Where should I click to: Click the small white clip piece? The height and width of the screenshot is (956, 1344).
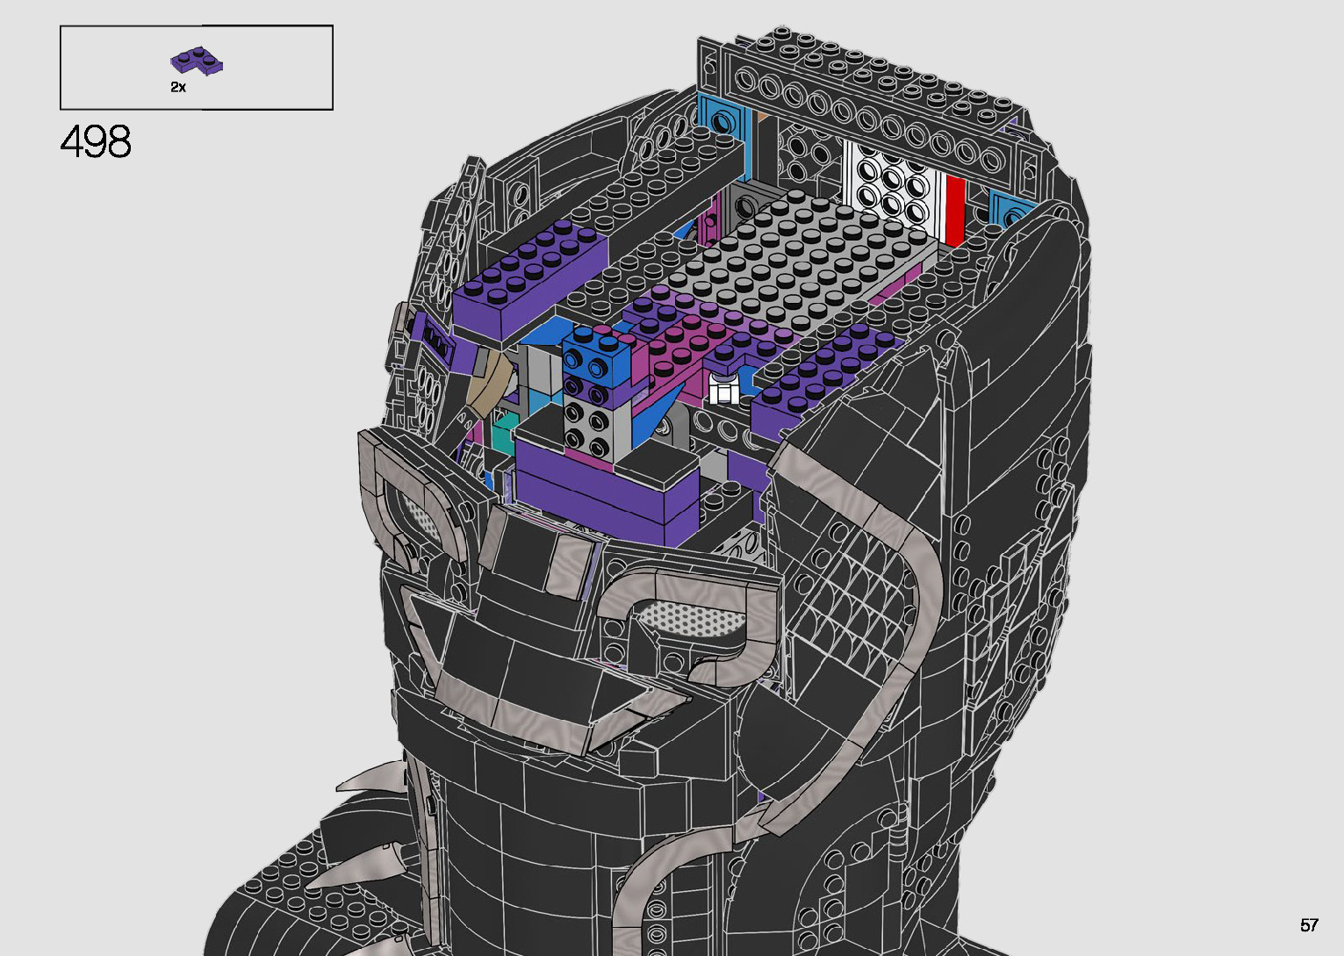[725, 389]
